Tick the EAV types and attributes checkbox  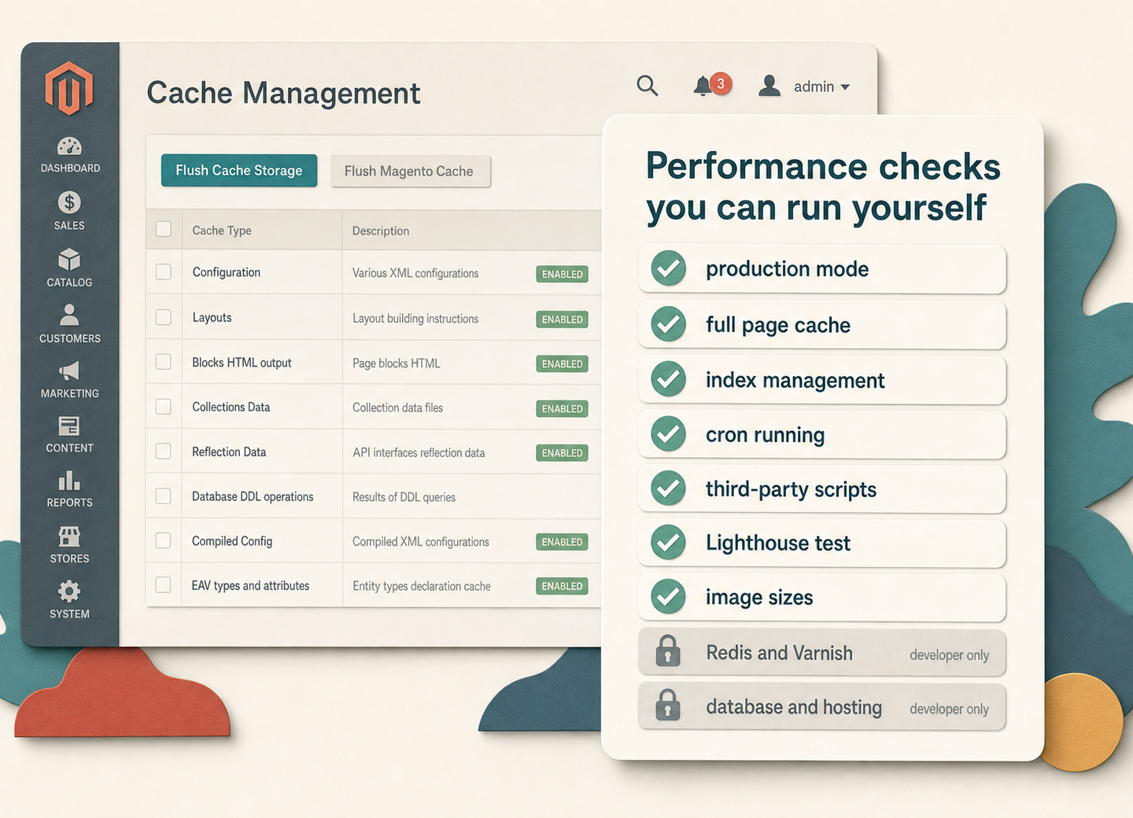[164, 584]
